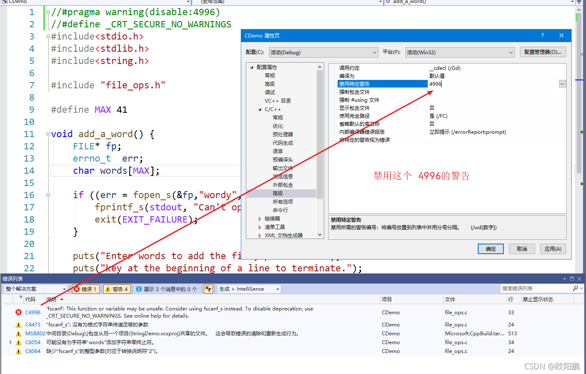Expand the C6054 warning row details

point(11,342)
